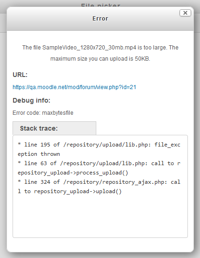The height and width of the screenshot is (258, 200).
Task: Click the URL: heading label
Action: point(20,75)
